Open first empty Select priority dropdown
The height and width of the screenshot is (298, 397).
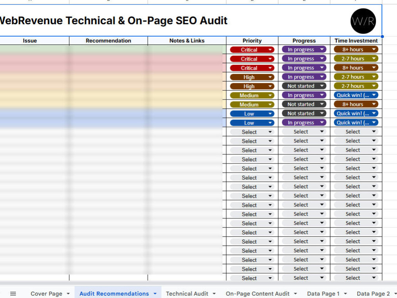(x=252, y=132)
